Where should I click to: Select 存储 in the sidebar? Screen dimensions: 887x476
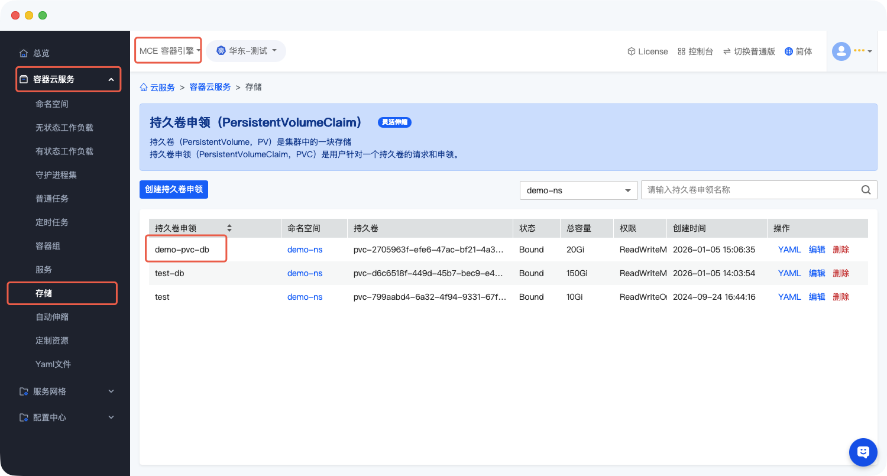tap(44, 293)
